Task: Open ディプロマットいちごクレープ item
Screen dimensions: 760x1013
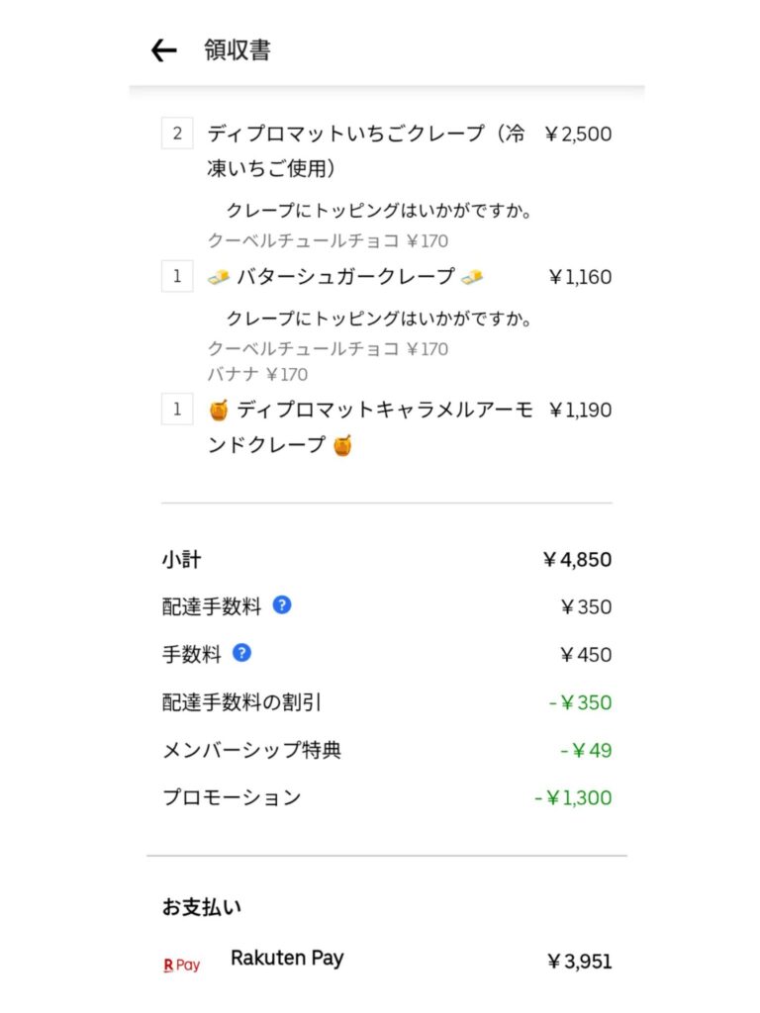Action: [x=366, y=150]
